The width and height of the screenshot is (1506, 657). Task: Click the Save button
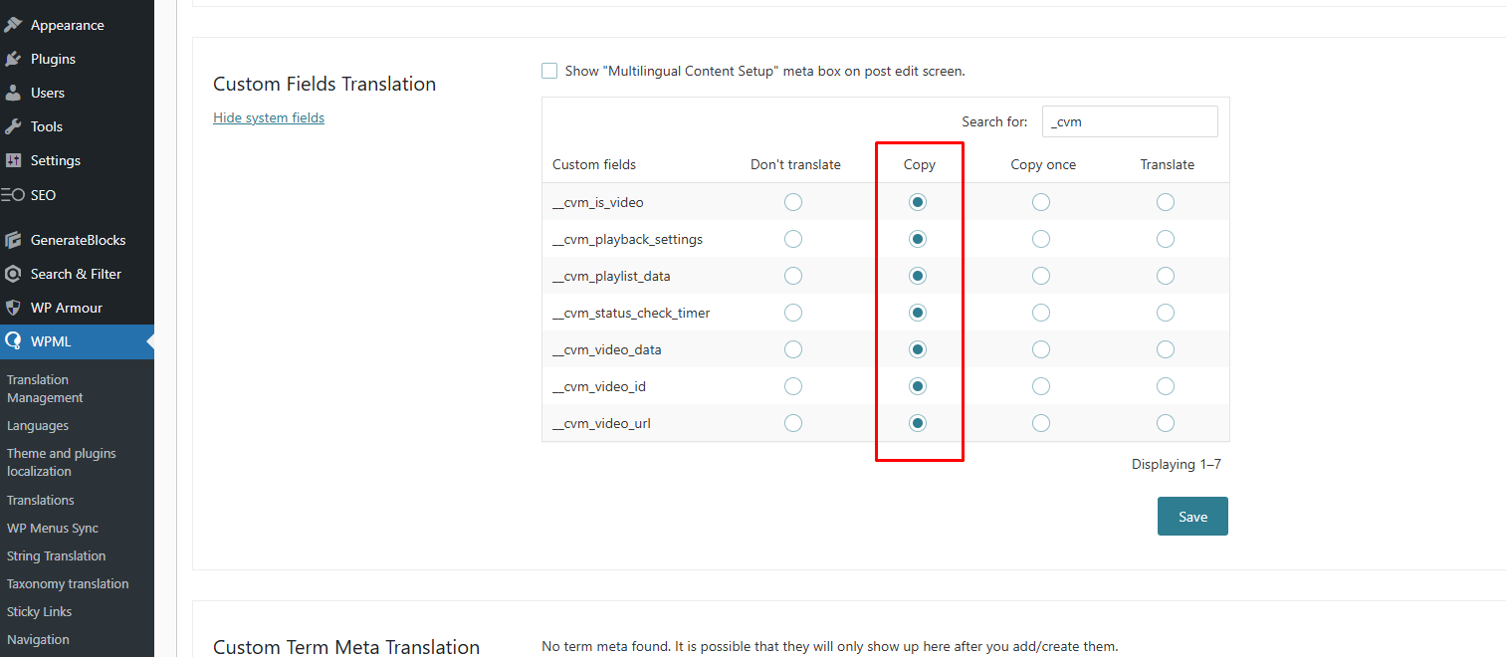(x=1192, y=517)
